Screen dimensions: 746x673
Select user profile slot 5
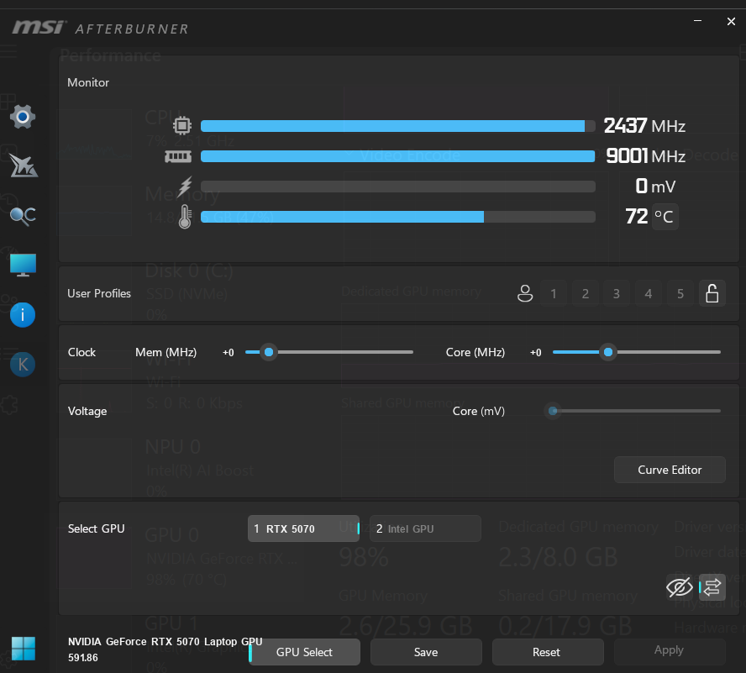(680, 294)
